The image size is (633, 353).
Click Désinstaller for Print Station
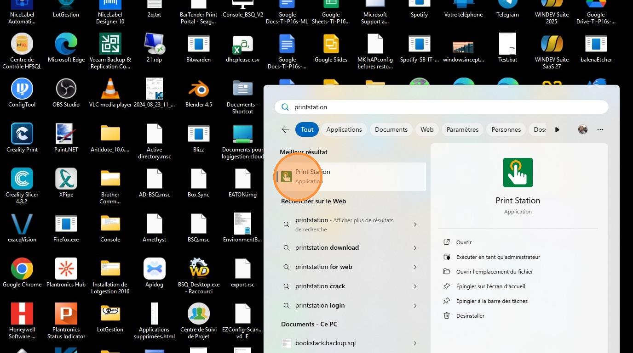pyautogui.click(x=470, y=316)
